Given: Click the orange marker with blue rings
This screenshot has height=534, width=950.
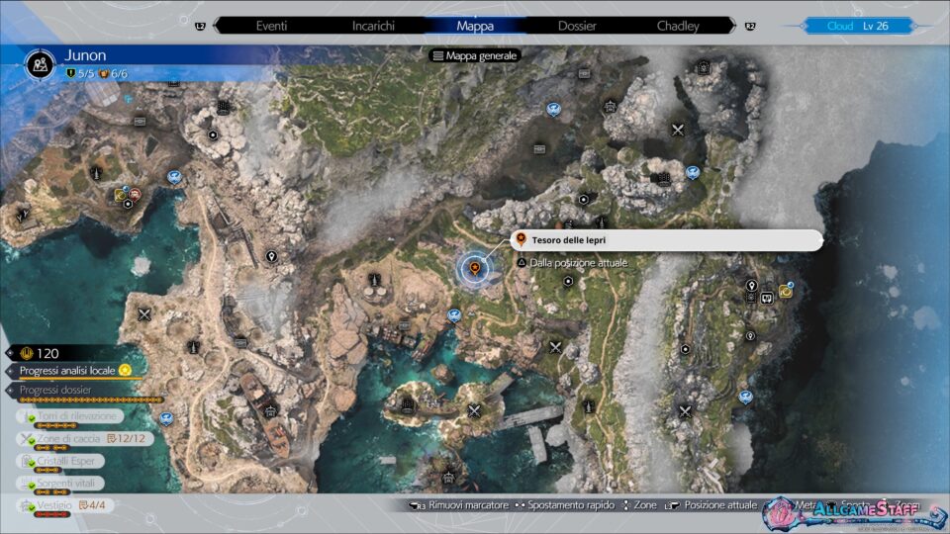Looking at the screenshot, I should (x=475, y=268).
